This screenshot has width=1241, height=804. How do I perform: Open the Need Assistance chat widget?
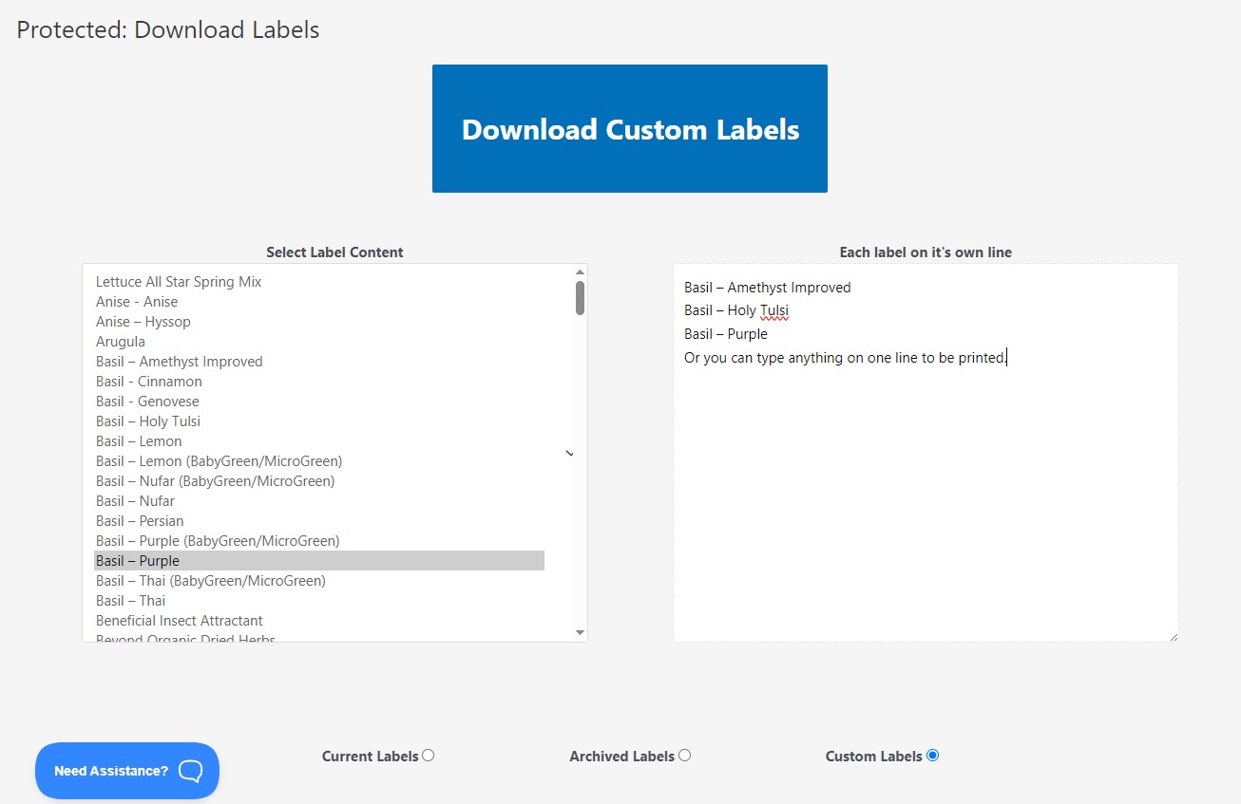[111, 771]
